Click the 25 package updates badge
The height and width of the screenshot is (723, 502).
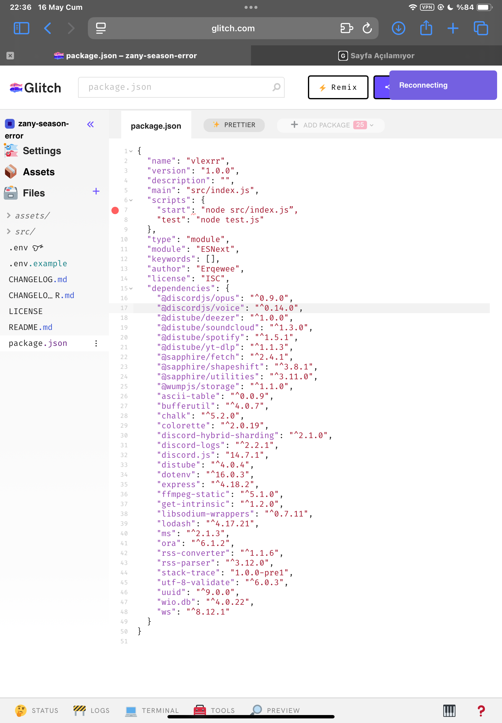360,125
